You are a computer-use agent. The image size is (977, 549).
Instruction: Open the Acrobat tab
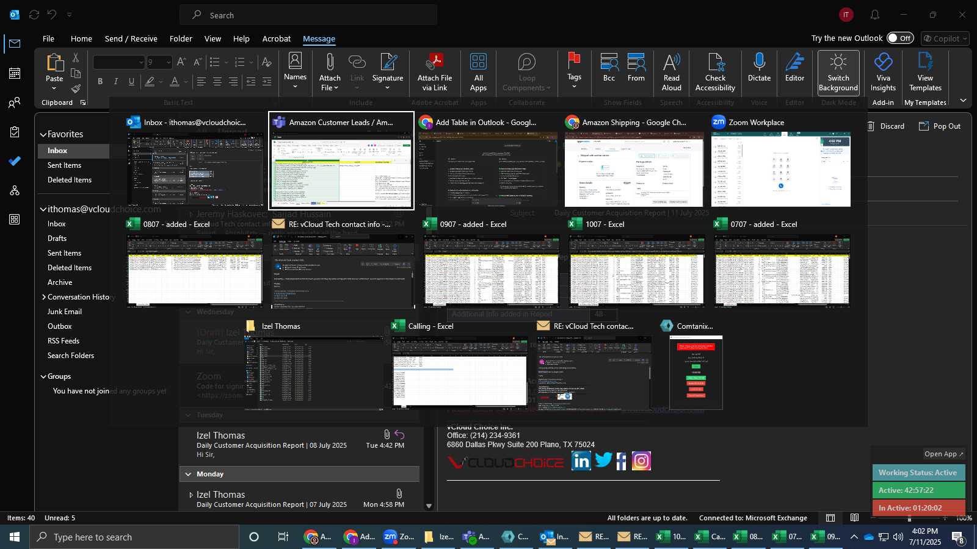(277, 38)
